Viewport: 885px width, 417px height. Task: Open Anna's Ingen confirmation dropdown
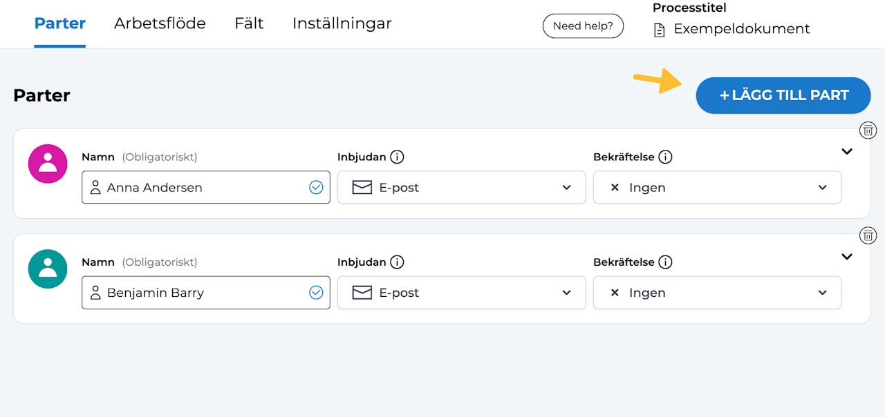click(x=717, y=187)
